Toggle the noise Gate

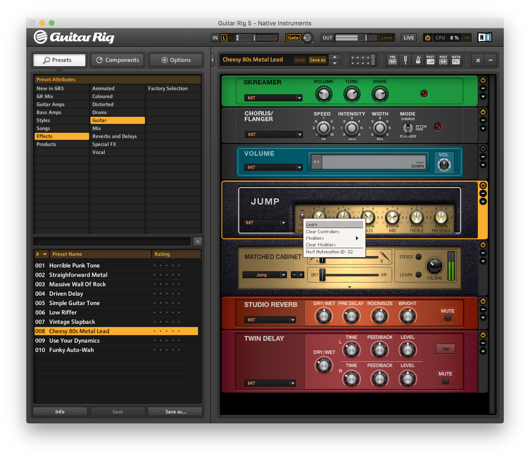[293, 38]
